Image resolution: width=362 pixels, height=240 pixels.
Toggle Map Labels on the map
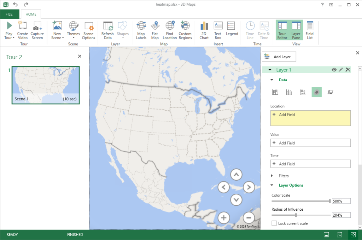click(x=141, y=30)
